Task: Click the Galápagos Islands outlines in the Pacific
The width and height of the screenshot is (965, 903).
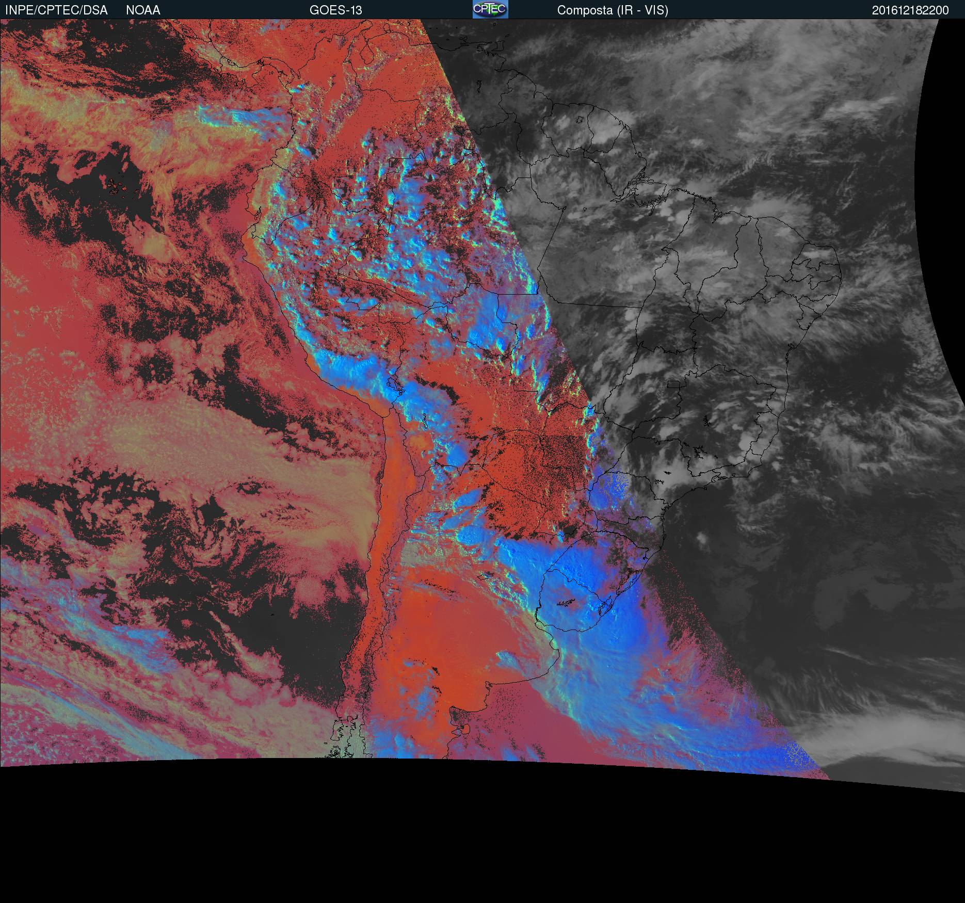Action: 117,186
